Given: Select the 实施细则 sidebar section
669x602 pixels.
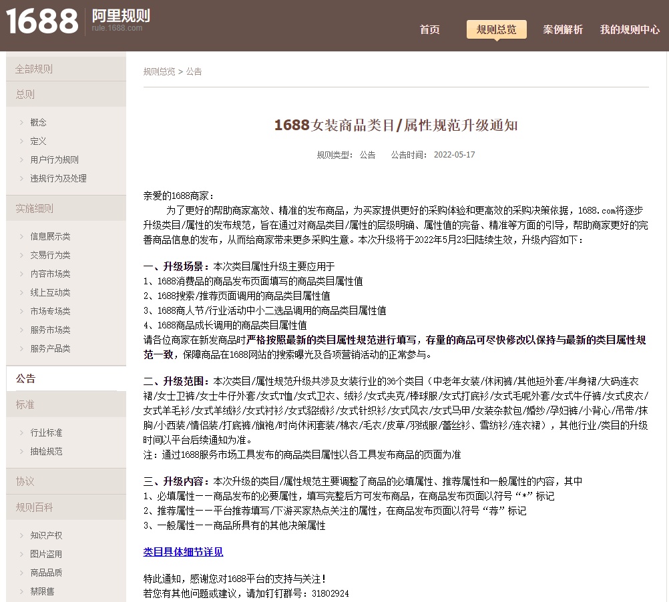Looking at the screenshot, I should pyautogui.click(x=66, y=208).
